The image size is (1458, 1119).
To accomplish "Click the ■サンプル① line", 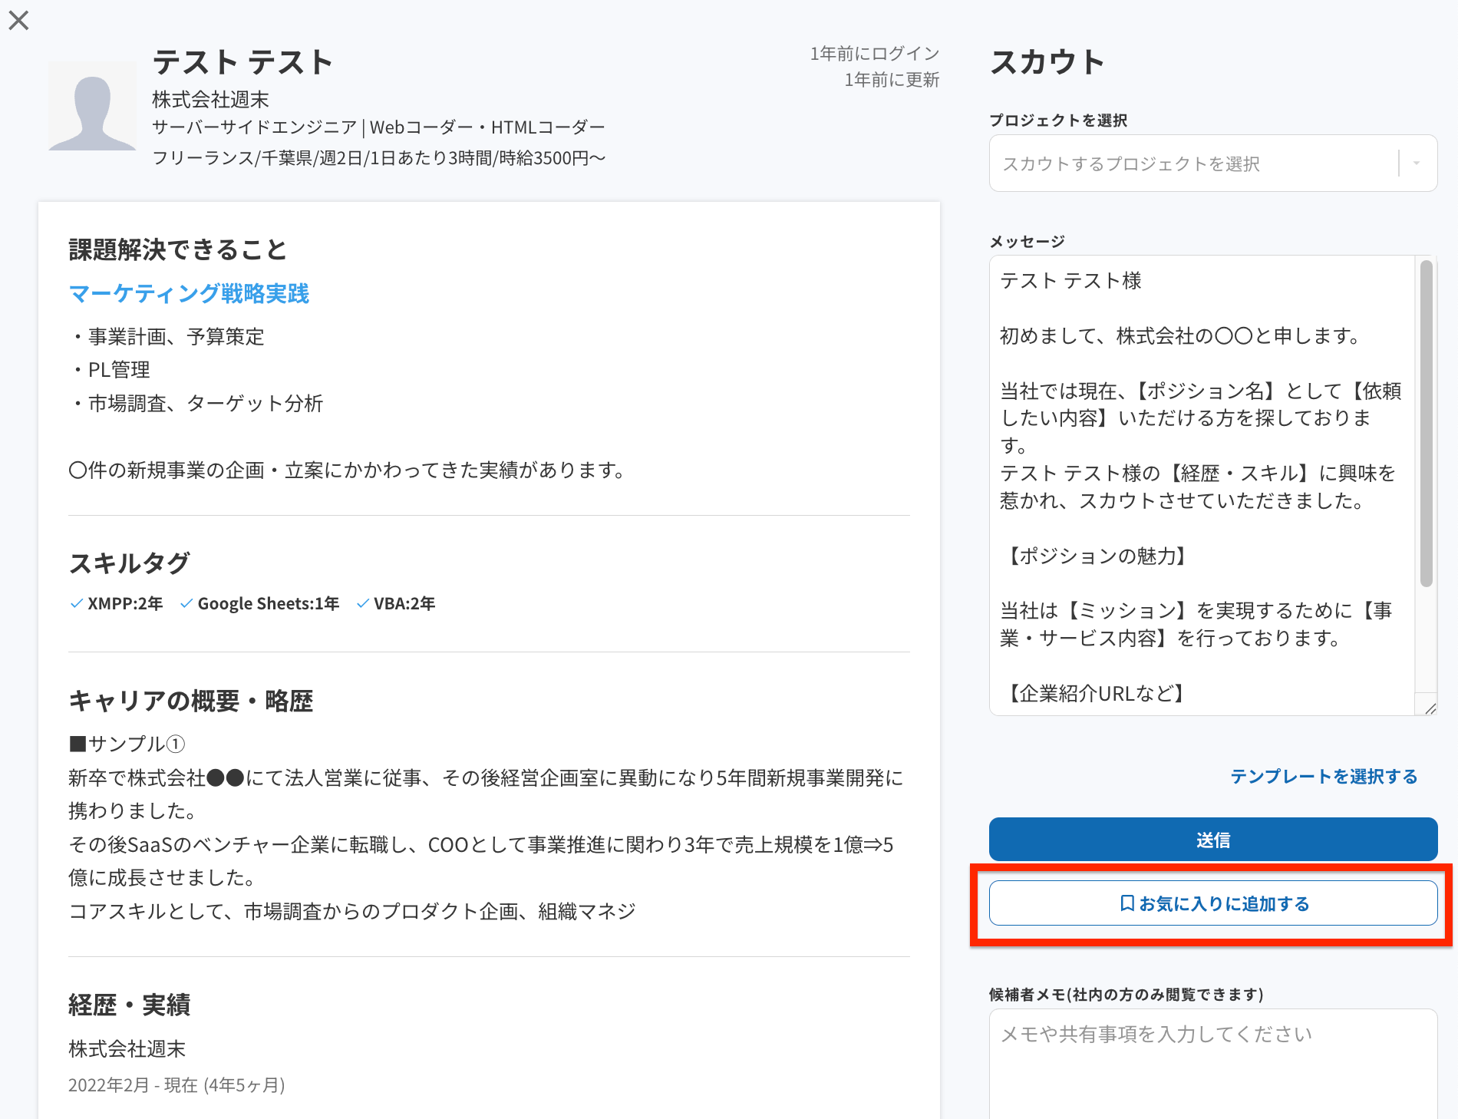I will pyautogui.click(x=127, y=744).
